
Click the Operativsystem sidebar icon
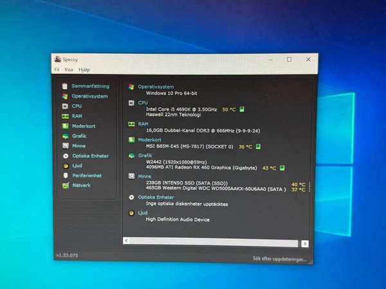pyautogui.click(x=65, y=96)
